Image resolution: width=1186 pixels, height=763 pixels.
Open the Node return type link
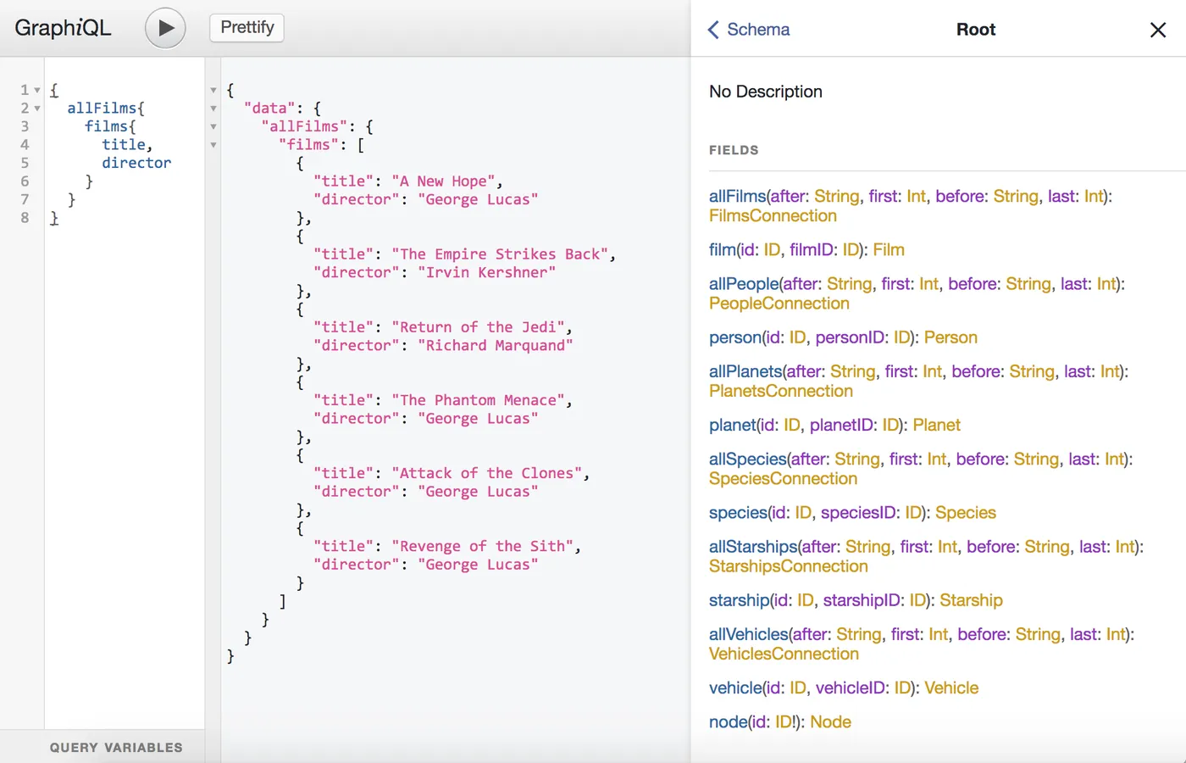830,722
